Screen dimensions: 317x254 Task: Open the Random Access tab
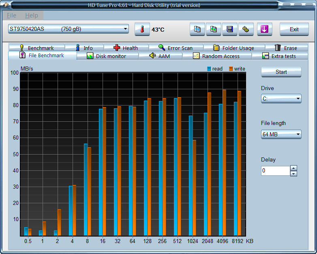click(216, 56)
